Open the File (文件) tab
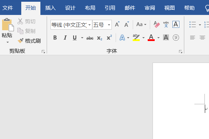 (8, 8)
